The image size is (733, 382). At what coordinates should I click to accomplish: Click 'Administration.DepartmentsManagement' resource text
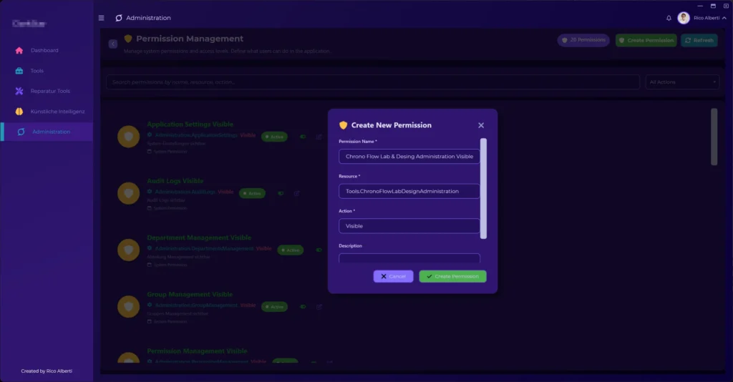click(x=204, y=248)
